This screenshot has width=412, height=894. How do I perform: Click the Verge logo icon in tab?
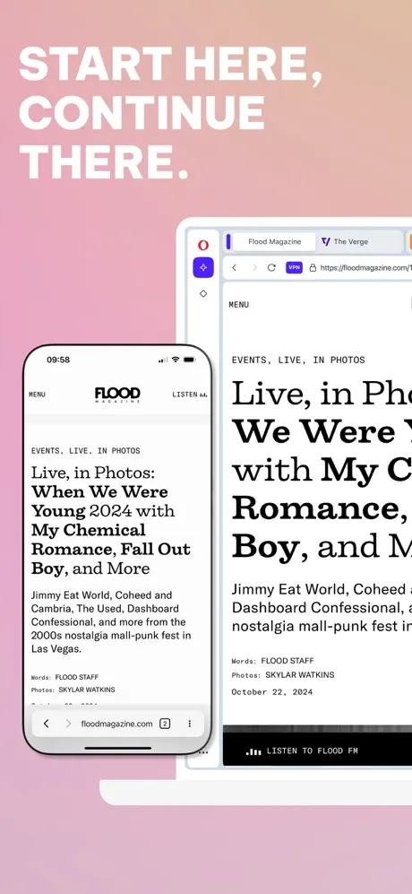click(x=326, y=242)
